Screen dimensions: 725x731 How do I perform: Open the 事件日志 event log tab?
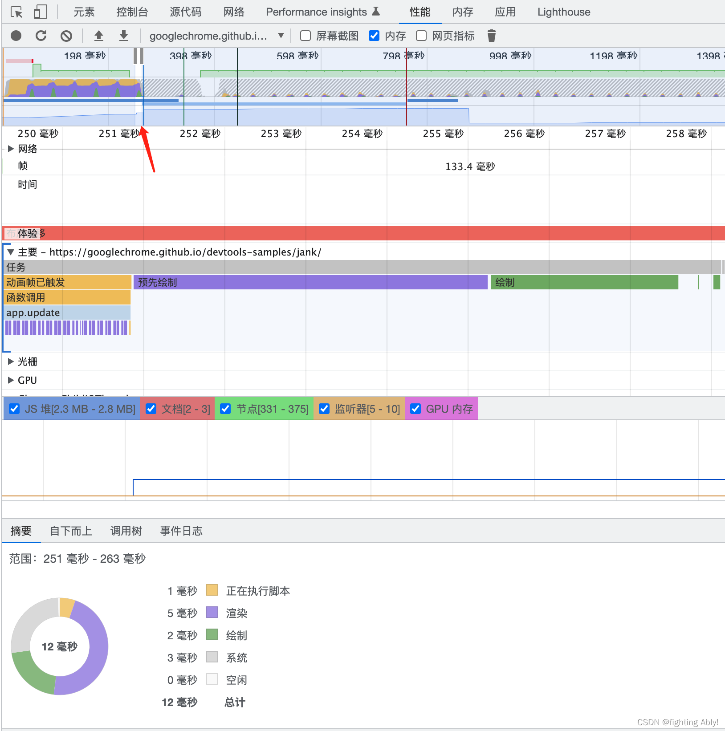(x=181, y=531)
